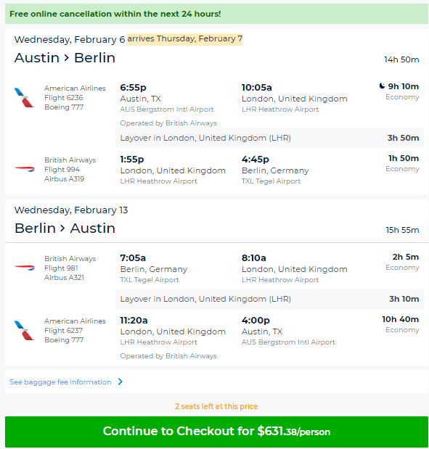Click the 2 seats left at this price notice
Screen dimensions: 429x449
216,406
